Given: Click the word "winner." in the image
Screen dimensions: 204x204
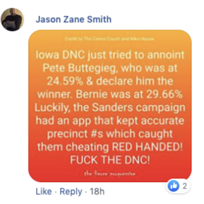Looking at the screenshot, I should pyautogui.click(x=55, y=94).
